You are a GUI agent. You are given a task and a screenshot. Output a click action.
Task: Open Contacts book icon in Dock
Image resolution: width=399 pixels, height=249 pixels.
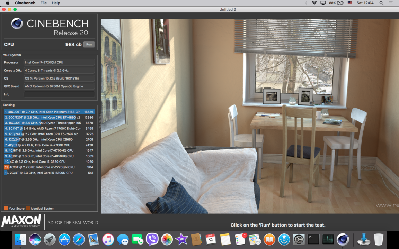tap(196, 239)
